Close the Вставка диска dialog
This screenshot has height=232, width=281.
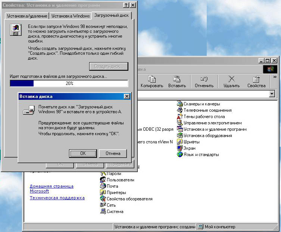127,96
